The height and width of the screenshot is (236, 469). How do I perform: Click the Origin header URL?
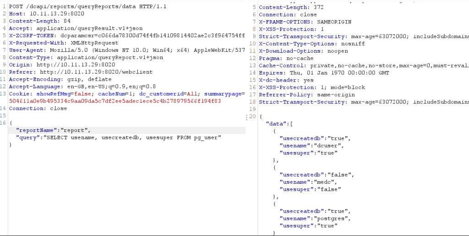(76, 65)
